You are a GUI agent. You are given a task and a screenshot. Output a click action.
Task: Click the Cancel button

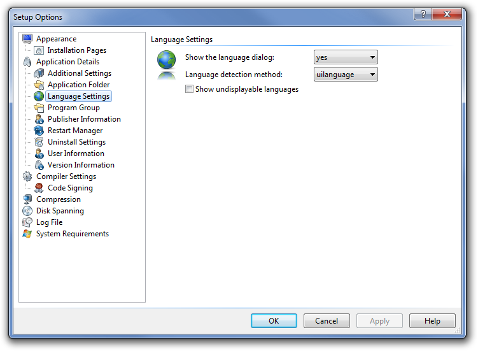327,321
